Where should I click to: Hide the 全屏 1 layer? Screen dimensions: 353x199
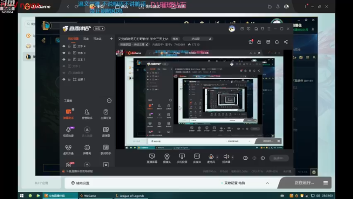pos(64,80)
